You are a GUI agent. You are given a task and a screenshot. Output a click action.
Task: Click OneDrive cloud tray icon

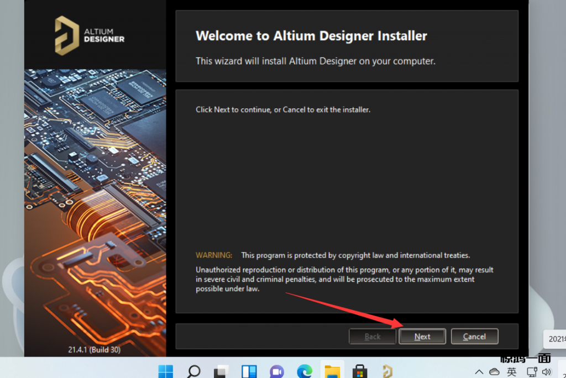(x=494, y=372)
